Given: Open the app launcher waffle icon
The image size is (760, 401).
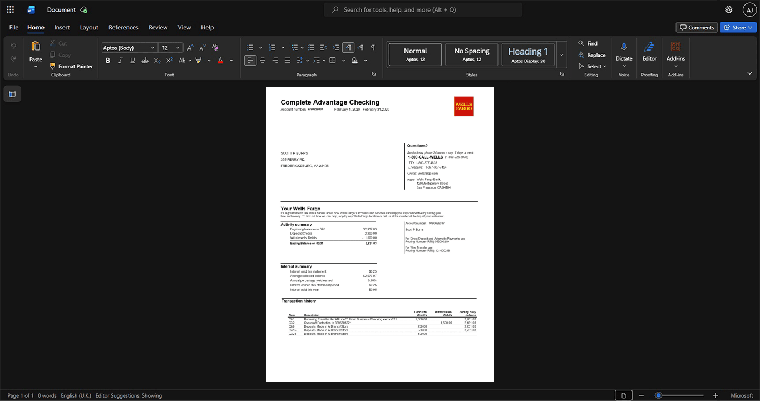Looking at the screenshot, I should (10, 9).
